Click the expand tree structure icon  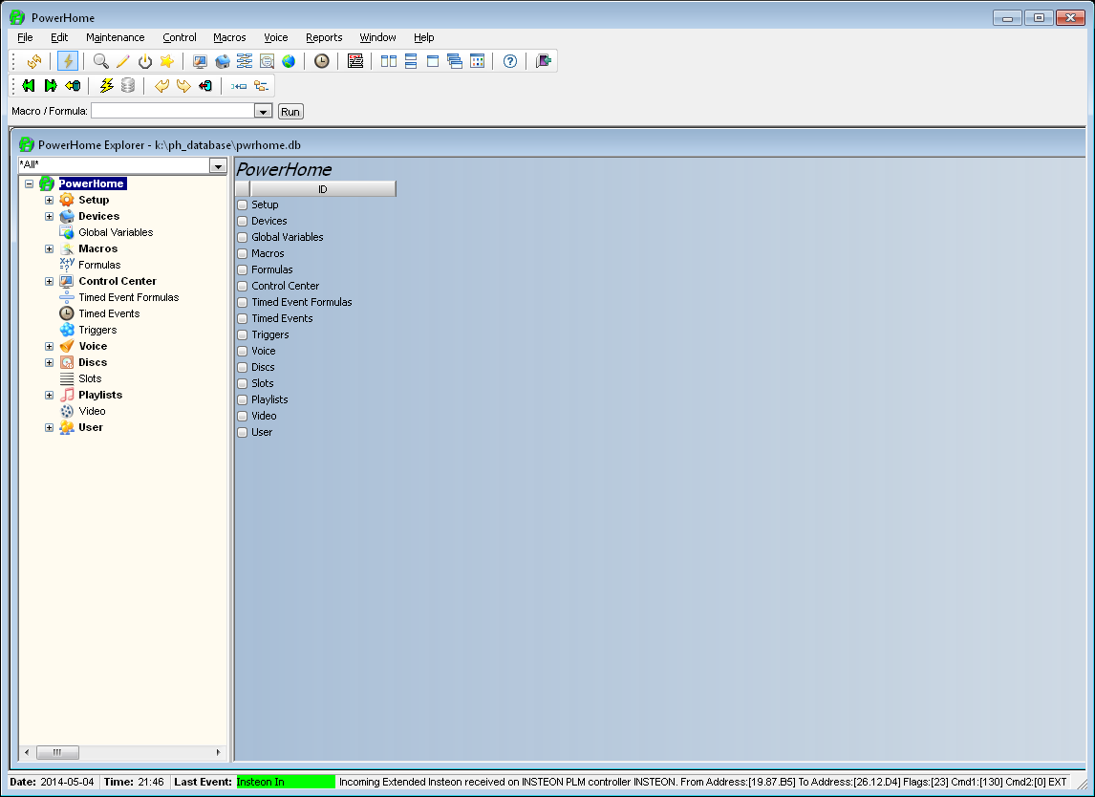tap(261, 86)
